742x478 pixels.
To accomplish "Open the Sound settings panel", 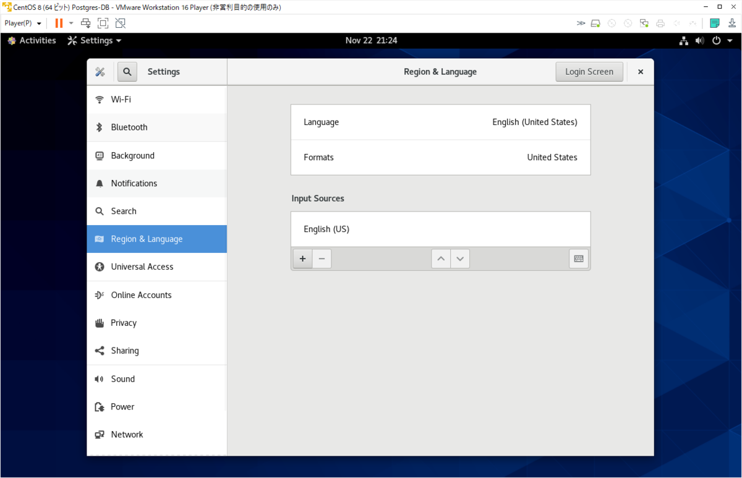I will 157,379.
